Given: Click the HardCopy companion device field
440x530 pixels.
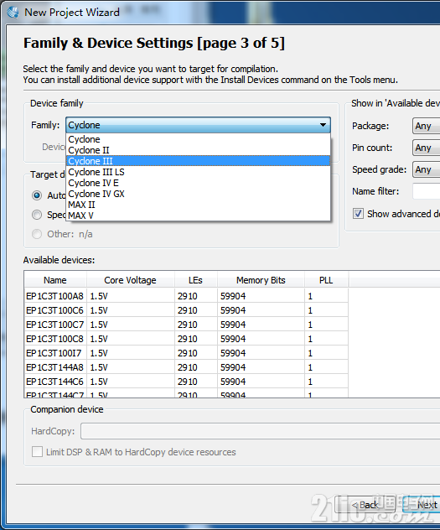Looking at the screenshot, I should (x=261, y=431).
